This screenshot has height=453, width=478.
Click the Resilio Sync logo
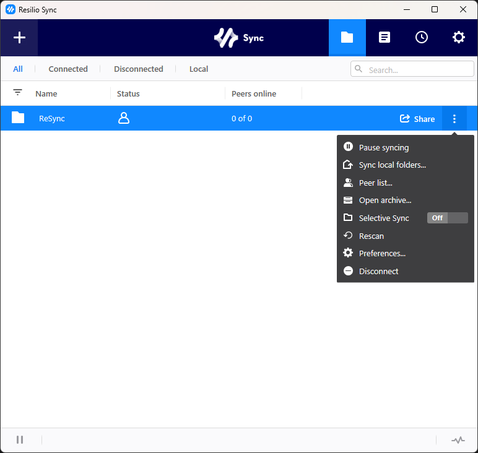(x=239, y=38)
